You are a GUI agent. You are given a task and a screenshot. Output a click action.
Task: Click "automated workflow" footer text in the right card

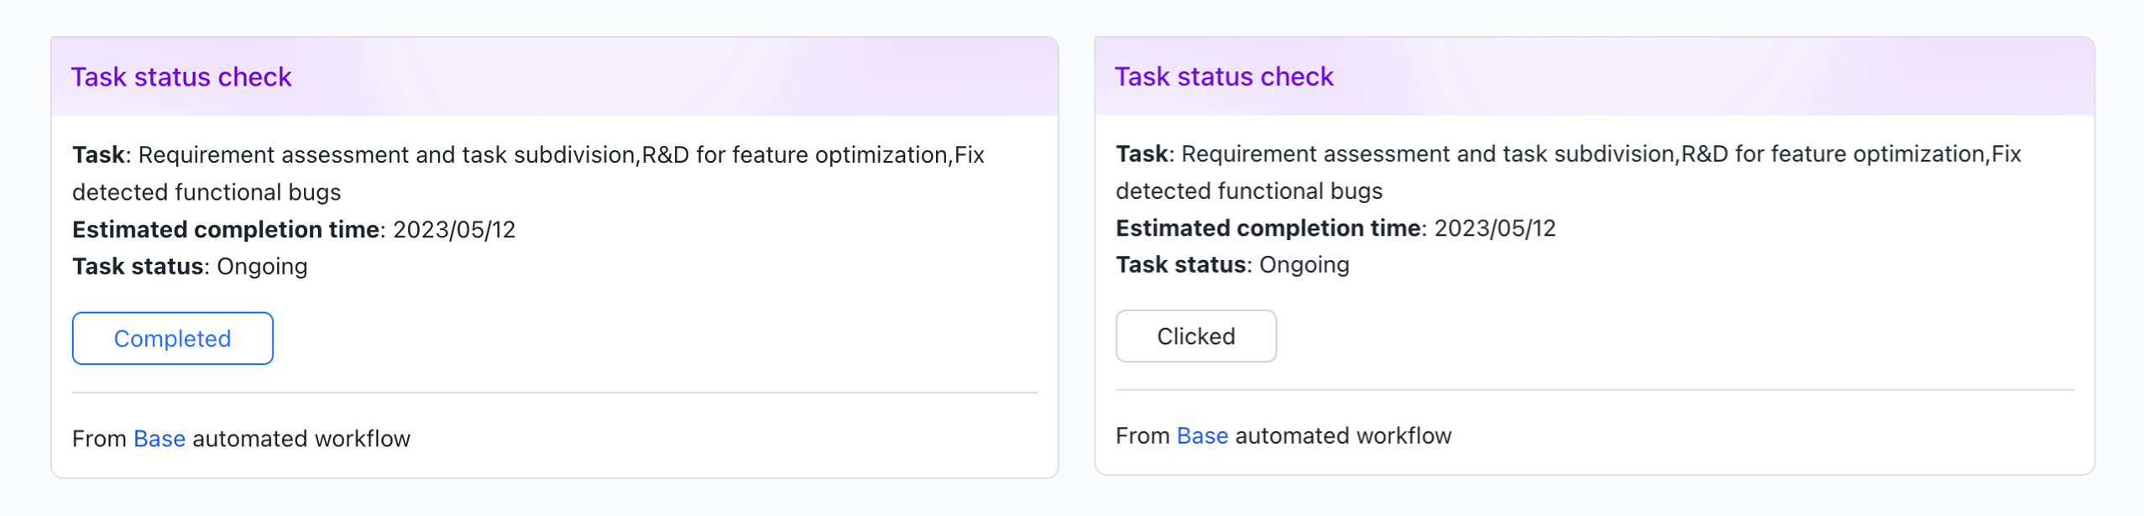(1343, 436)
